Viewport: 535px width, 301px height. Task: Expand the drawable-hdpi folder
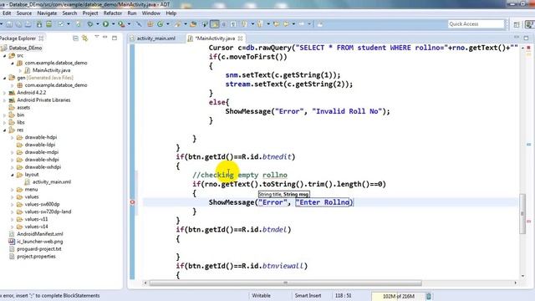(13, 137)
